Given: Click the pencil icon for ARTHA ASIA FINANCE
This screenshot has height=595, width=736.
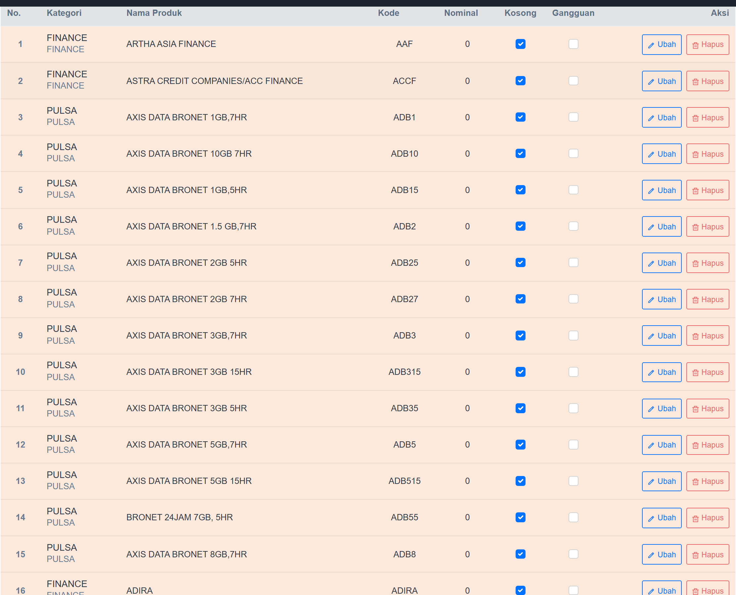Looking at the screenshot, I should [651, 45].
